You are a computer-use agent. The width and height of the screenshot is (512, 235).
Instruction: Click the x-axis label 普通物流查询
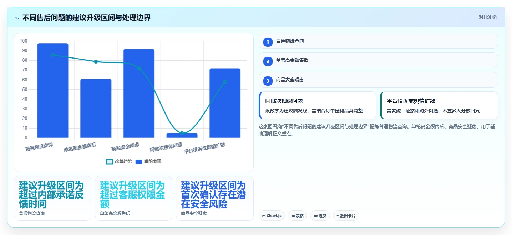(x=39, y=147)
